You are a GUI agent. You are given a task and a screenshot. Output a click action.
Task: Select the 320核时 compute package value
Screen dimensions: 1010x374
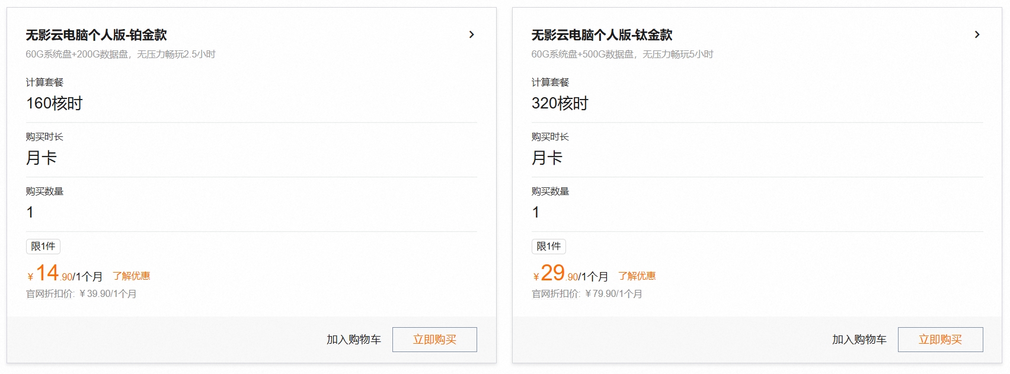click(560, 103)
